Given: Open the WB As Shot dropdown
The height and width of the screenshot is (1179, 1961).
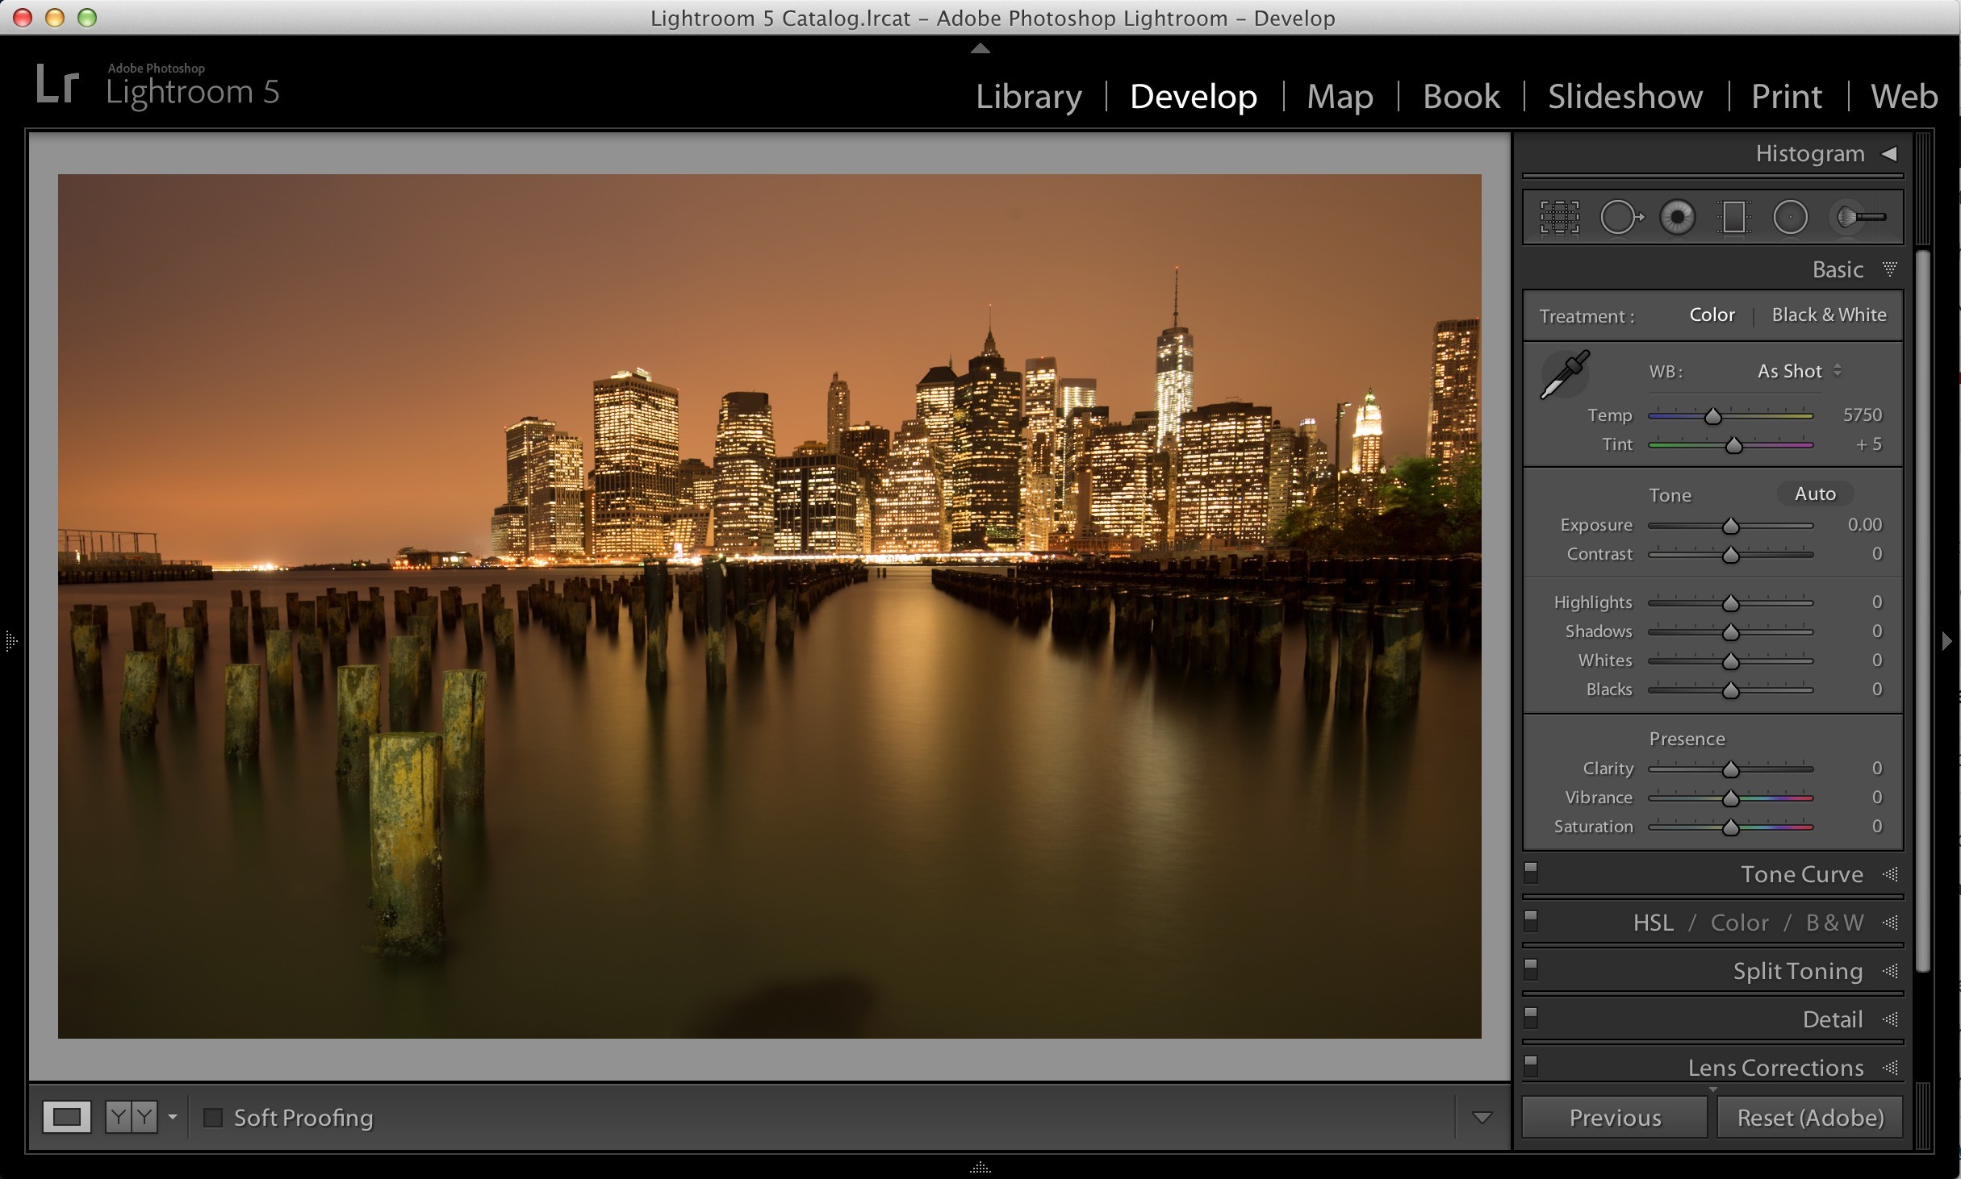Looking at the screenshot, I should pos(1799,371).
